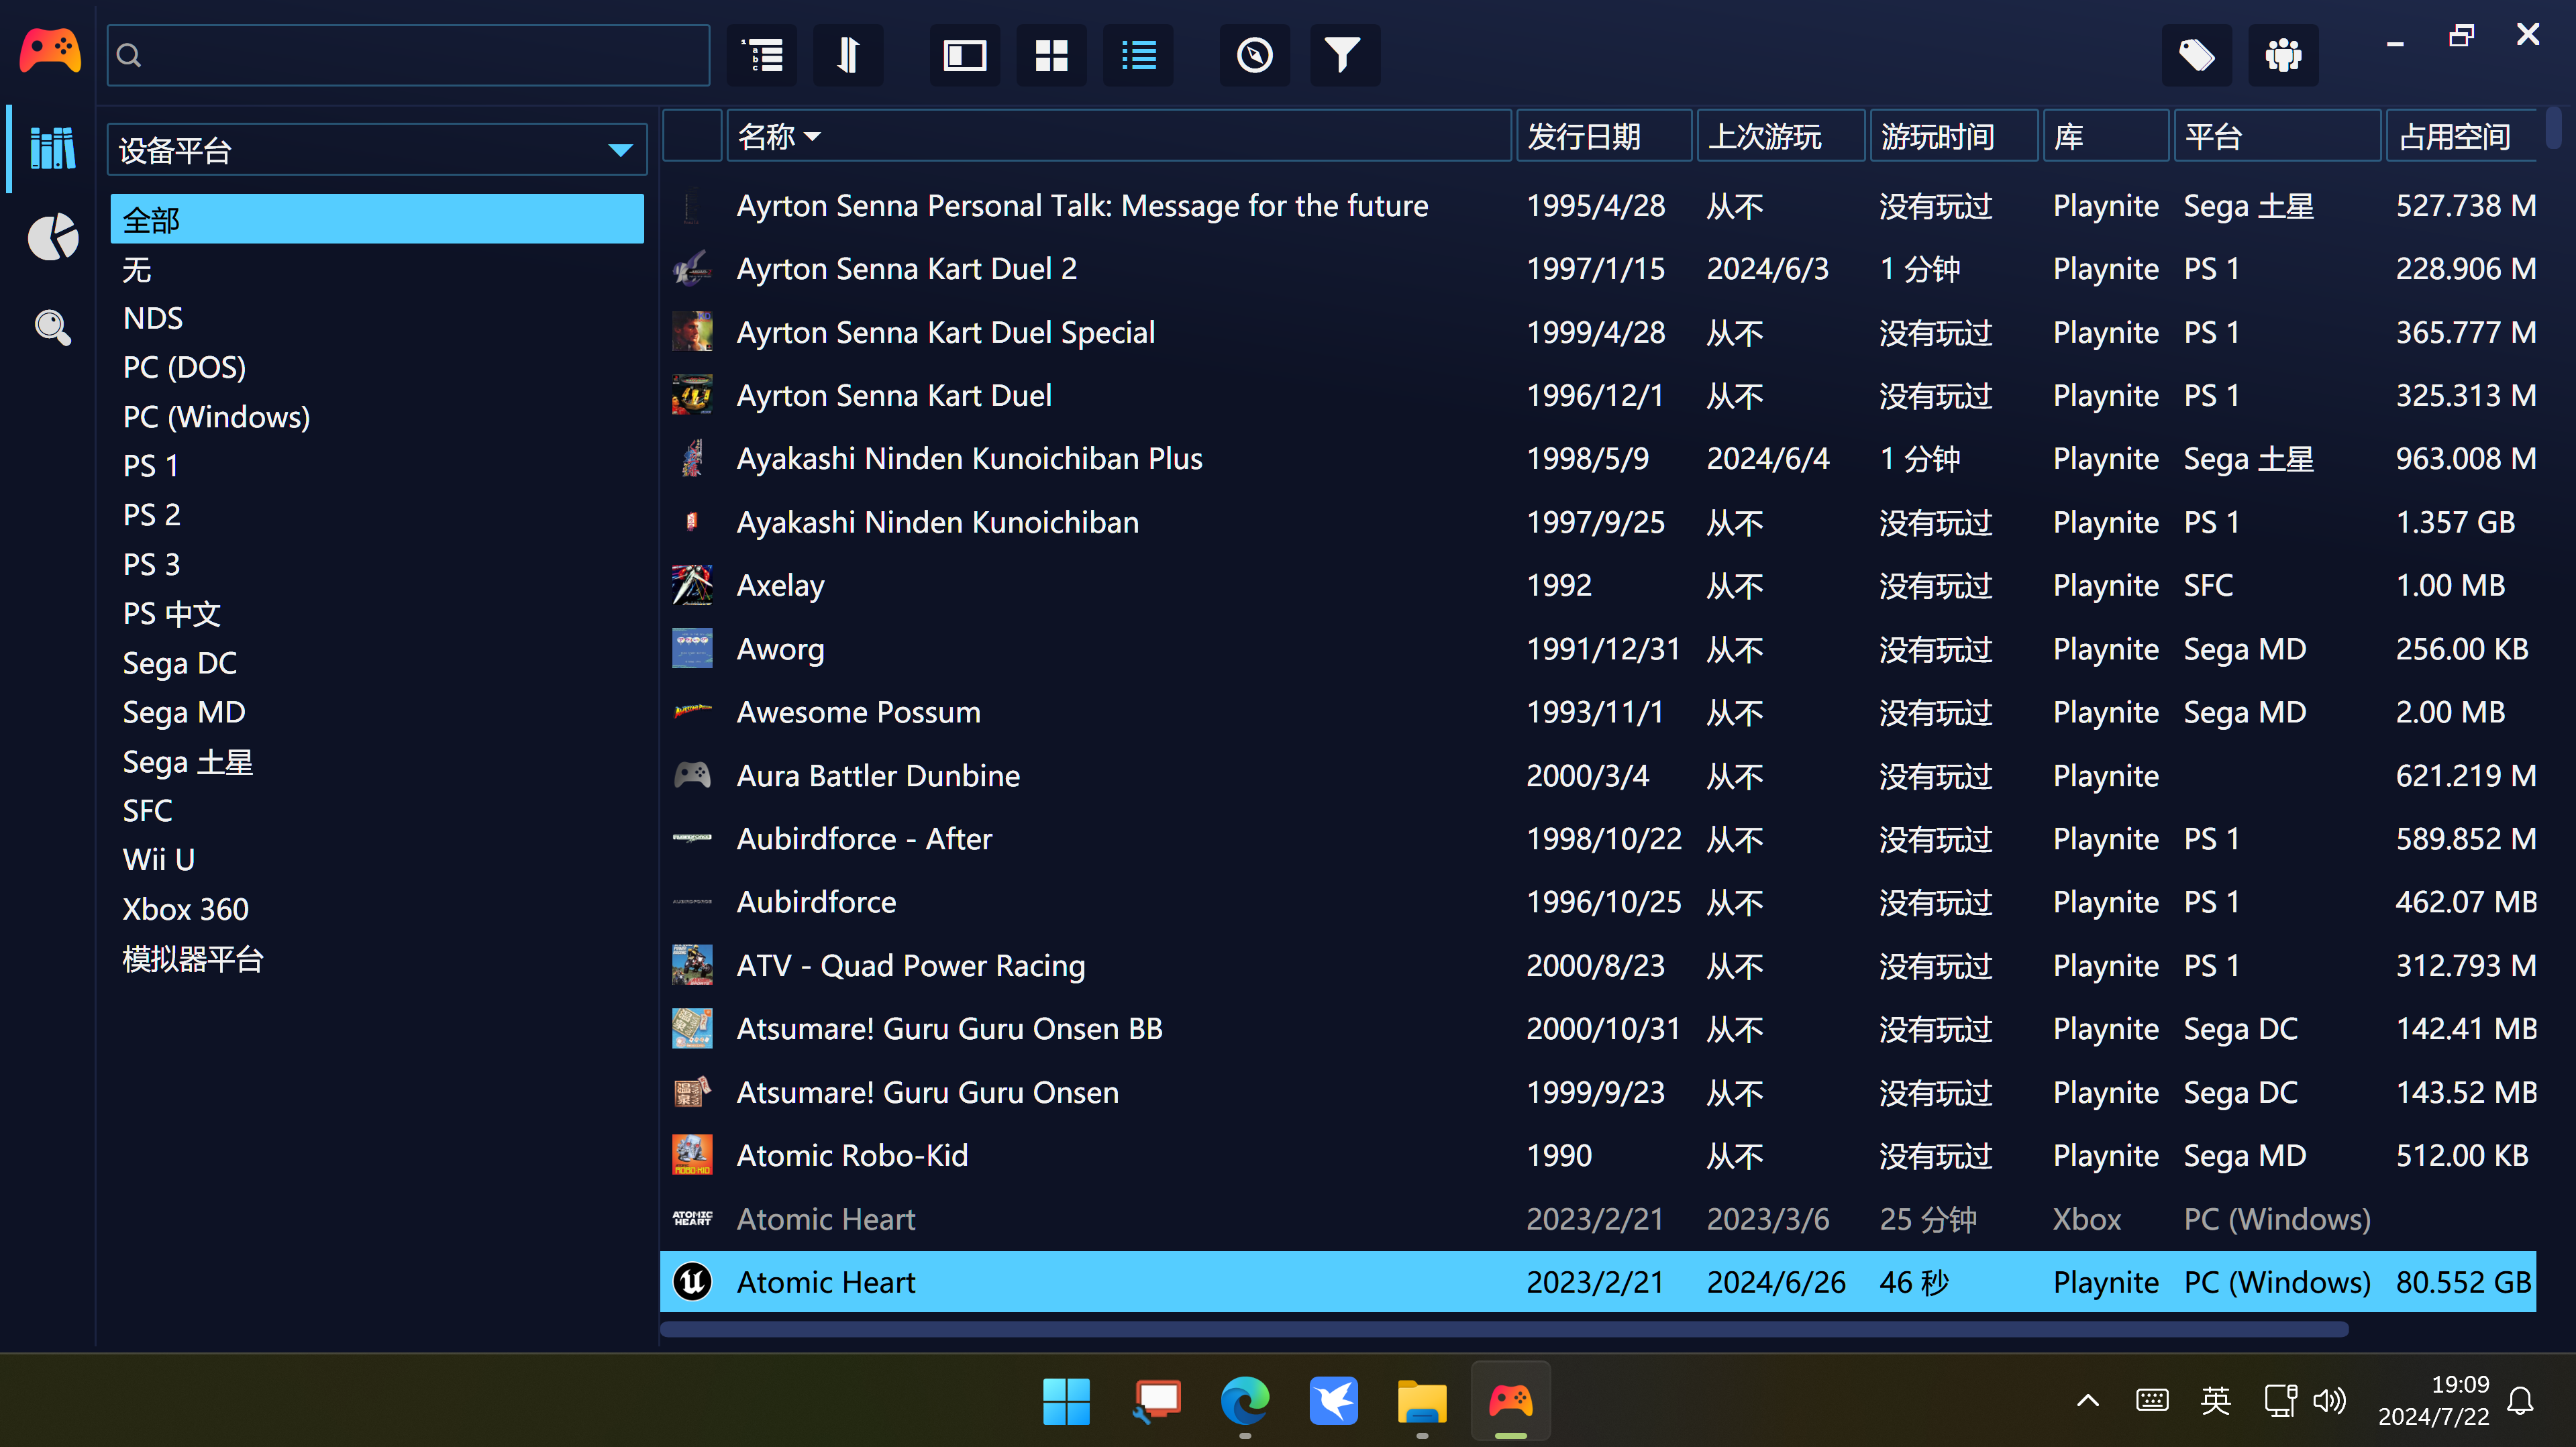This screenshot has height=1447, width=2576.
Task: Click the vertical scrollbar of game list
Action: tap(2553, 128)
